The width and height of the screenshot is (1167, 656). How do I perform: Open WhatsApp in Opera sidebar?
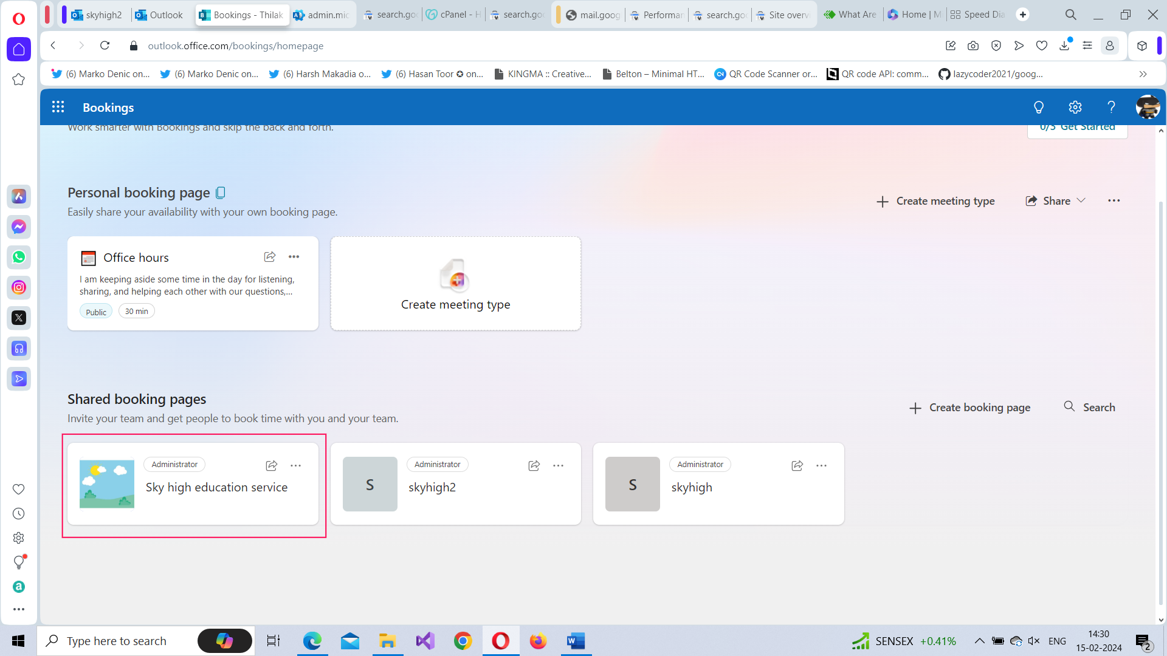[19, 257]
